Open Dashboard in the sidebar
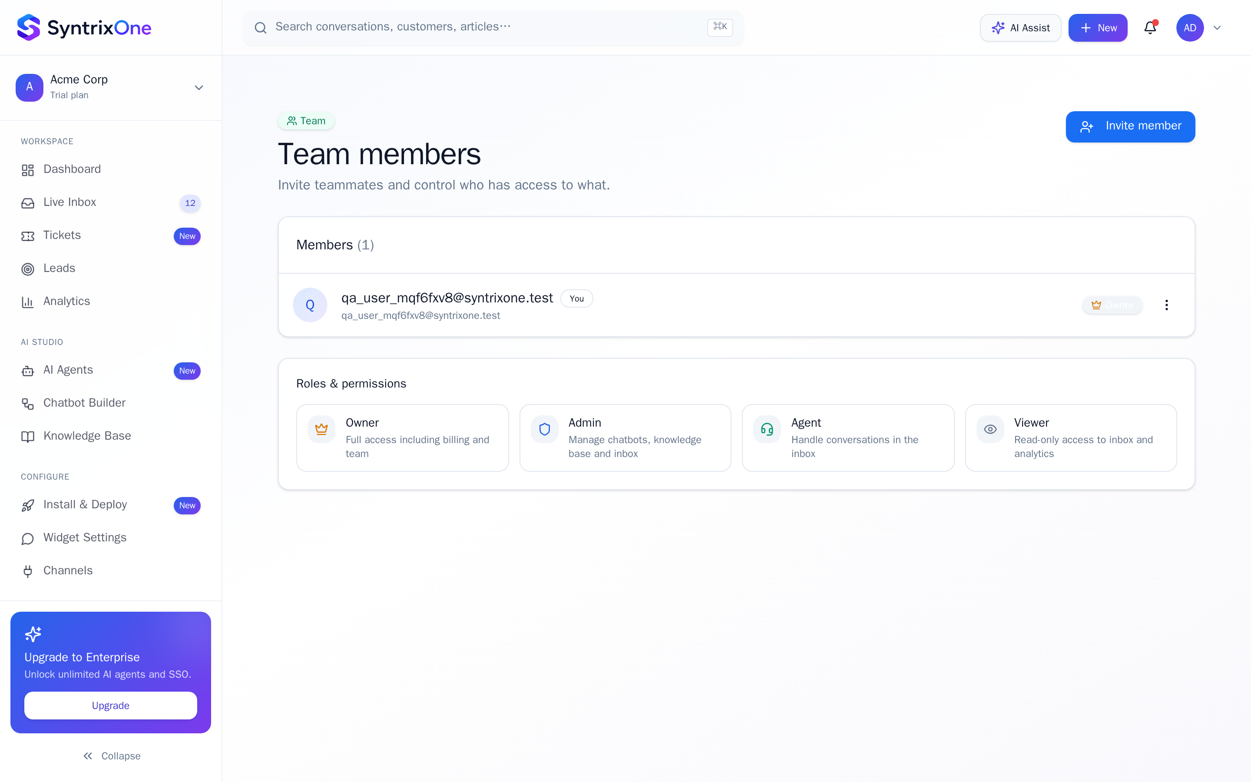This screenshot has height=782, width=1251. tap(111, 169)
